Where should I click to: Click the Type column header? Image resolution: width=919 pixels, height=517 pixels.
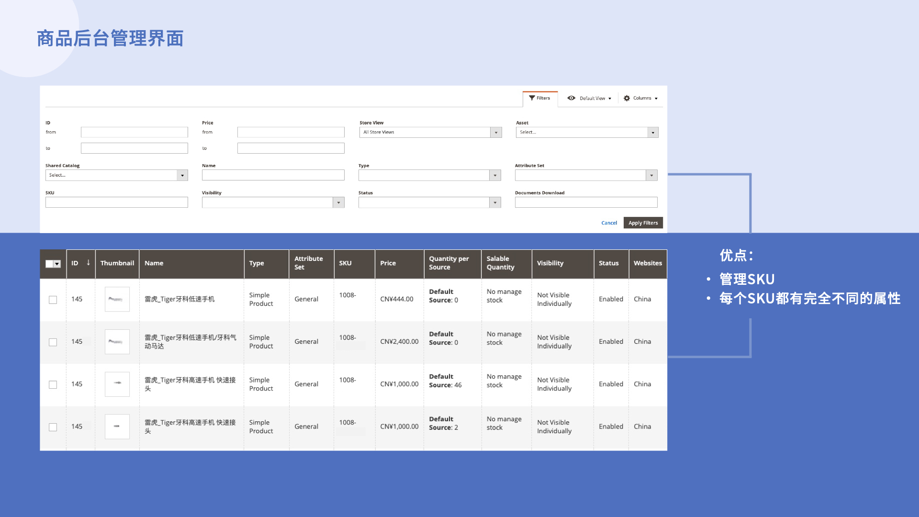coord(267,263)
